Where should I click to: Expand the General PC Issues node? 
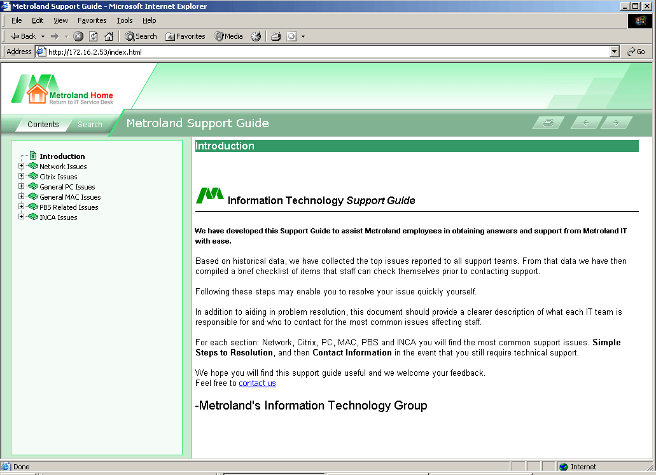(x=22, y=186)
